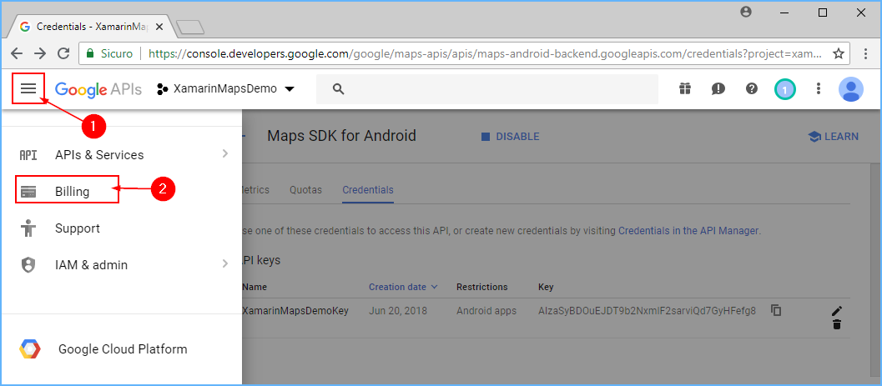Viewport: 882px width, 386px height.
Task: Open the notifications badge showing 1
Action: [785, 88]
